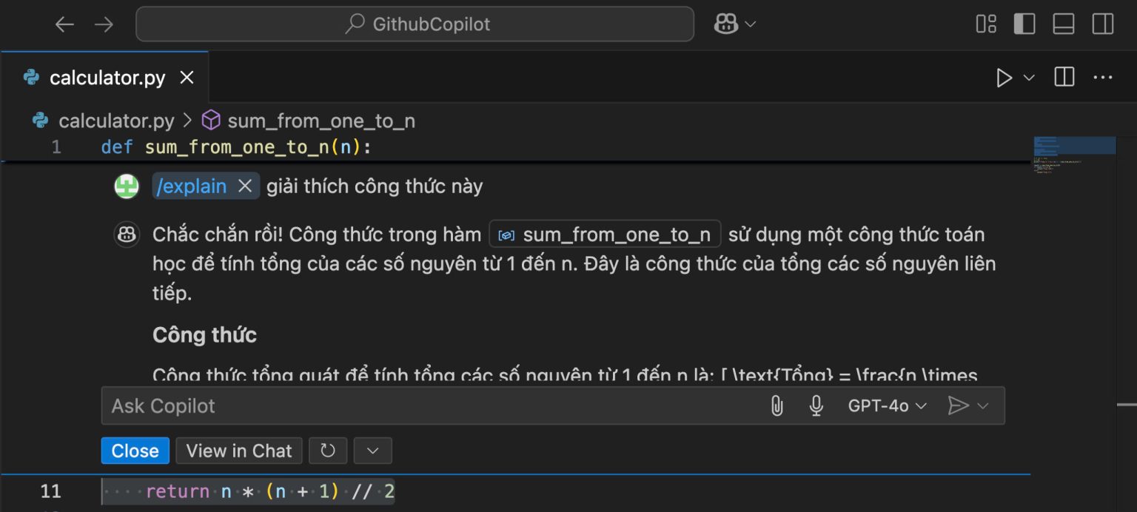
Task: Open the dropdown next to the run button
Action: click(x=1027, y=77)
